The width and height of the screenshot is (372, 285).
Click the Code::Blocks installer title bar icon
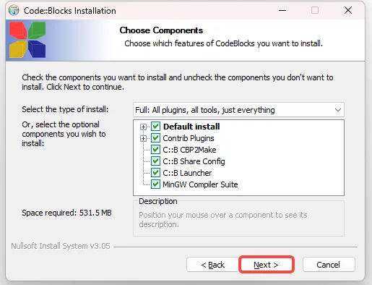click(x=14, y=10)
